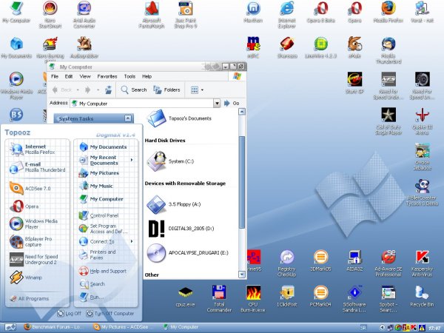The image size is (444, 333).
Task: Expand the Address bar dropdown arrow
Action: (x=217, y=104)
